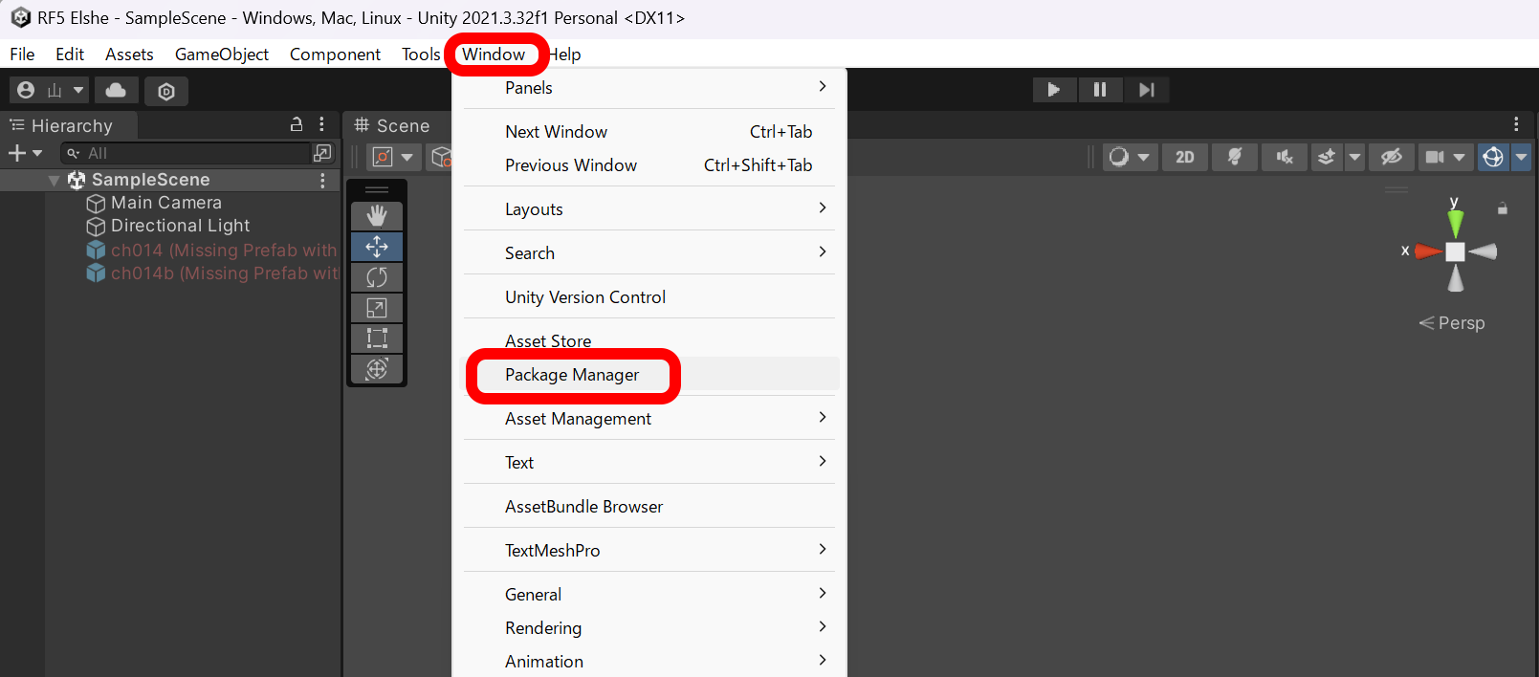This screenshot has width=1539, height=677.
Task: Click the plus icon to create a GameObject
Action: pos(16,153)
